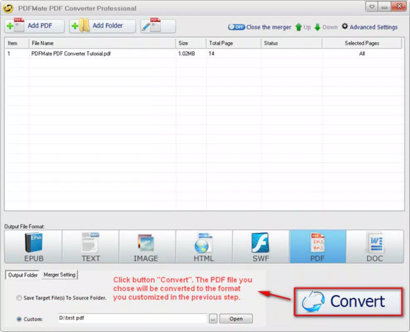Screen dimensions: 410x332
Task: Click the Selected Pages column header
Action: click(x=362, y=43)
